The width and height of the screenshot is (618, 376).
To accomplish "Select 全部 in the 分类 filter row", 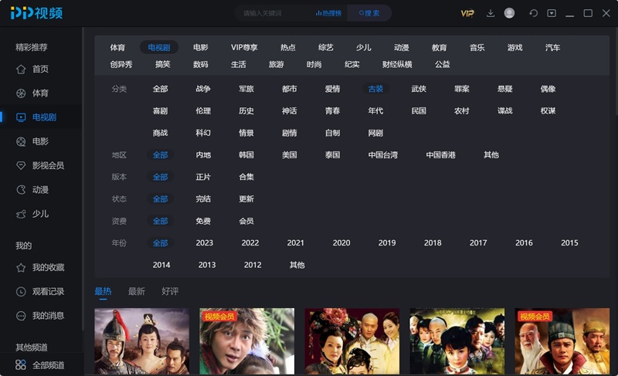I will [x=161, y=89].
